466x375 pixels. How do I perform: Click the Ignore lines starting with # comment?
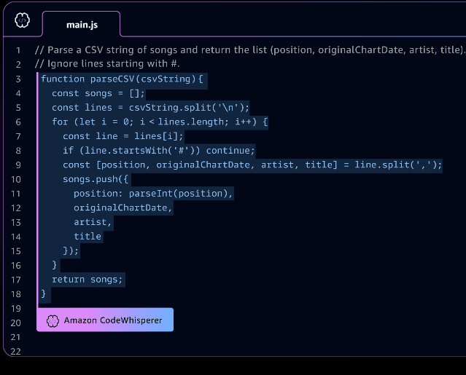[107, 64]
